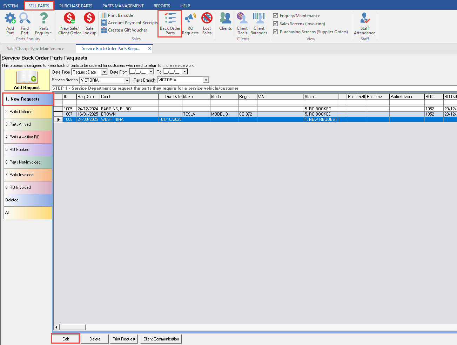Select 7. Parts Invoiced step
Viewport: 457px width, 345px height.
coord(28,175)
